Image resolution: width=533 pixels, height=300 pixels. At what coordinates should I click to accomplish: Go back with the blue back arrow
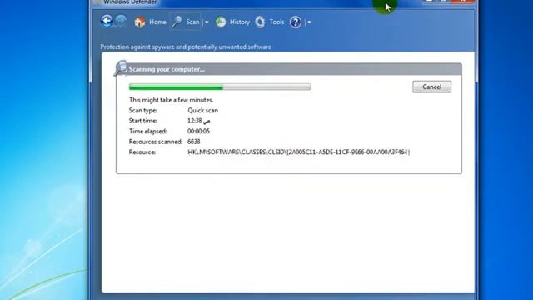point(107,21)
